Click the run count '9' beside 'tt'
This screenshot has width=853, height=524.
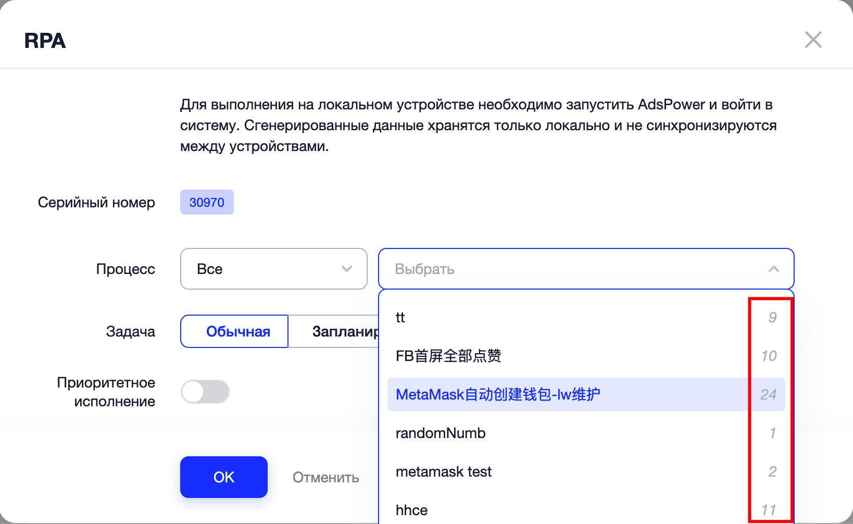click(773, 317)
